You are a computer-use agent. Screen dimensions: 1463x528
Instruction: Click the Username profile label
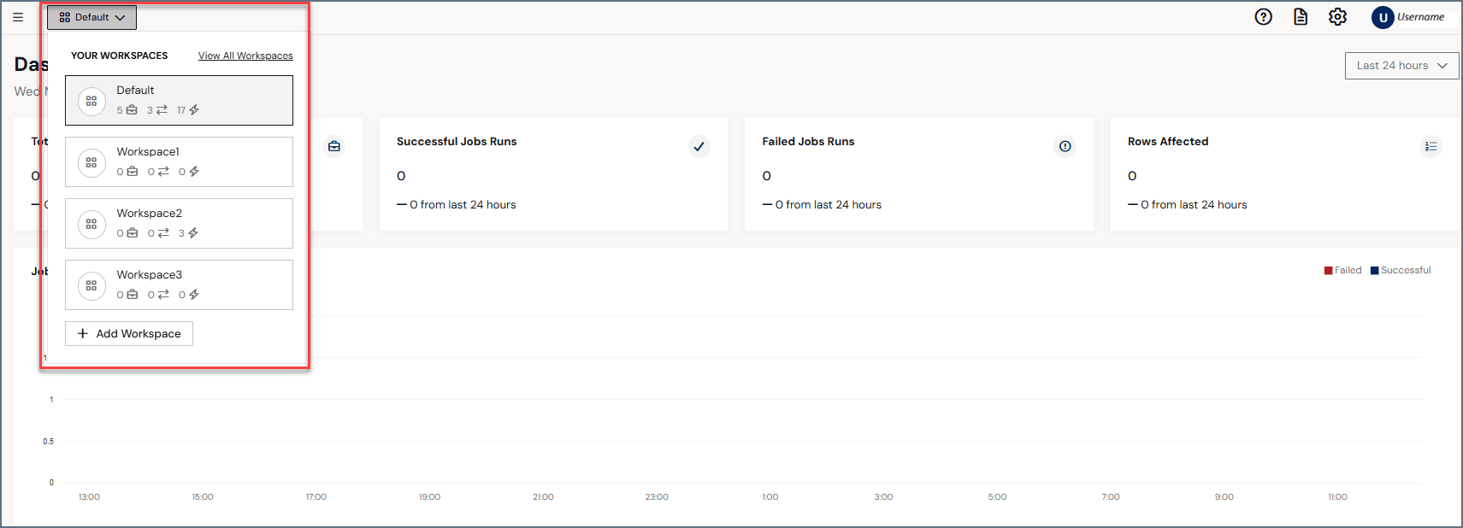point(1420,17)
